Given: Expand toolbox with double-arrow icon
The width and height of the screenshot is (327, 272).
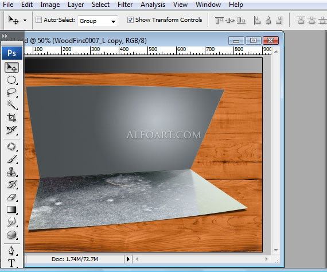Looking at the screenshot, I should 5,36.
